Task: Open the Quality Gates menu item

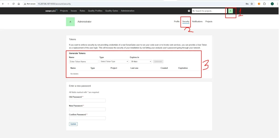Action: (112, 11)
